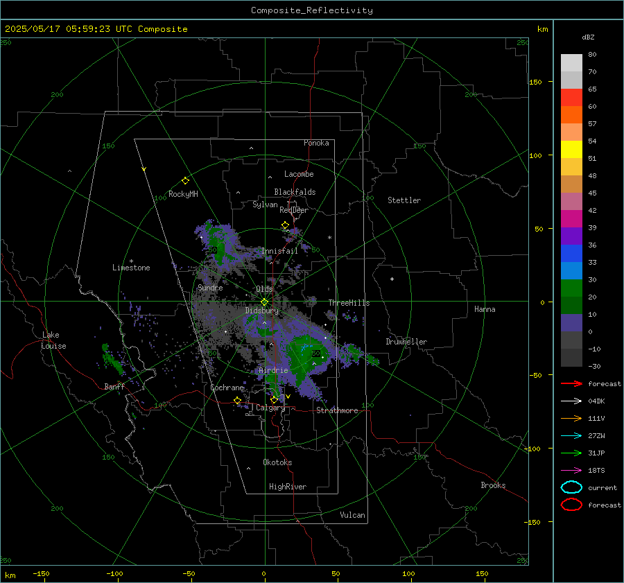Select the yellow 51 dBZ color swatch
Viewport: 624px width, 583px height.
(x=571, y=150)
